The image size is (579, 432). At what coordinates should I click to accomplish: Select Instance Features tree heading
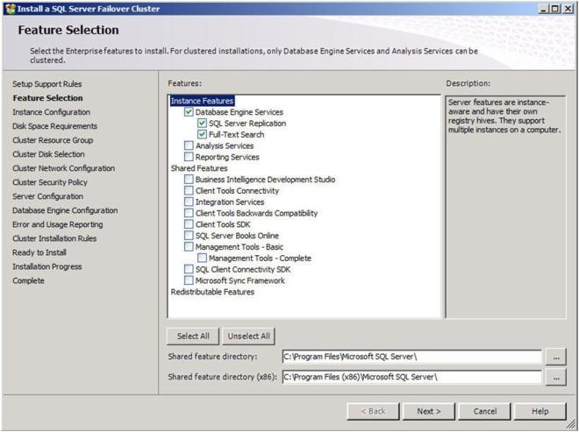202,101
